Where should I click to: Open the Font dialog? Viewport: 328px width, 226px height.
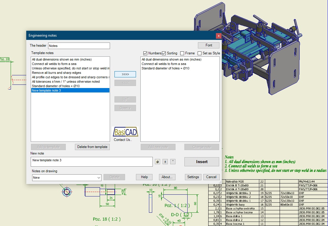click(x=209, y=45)
